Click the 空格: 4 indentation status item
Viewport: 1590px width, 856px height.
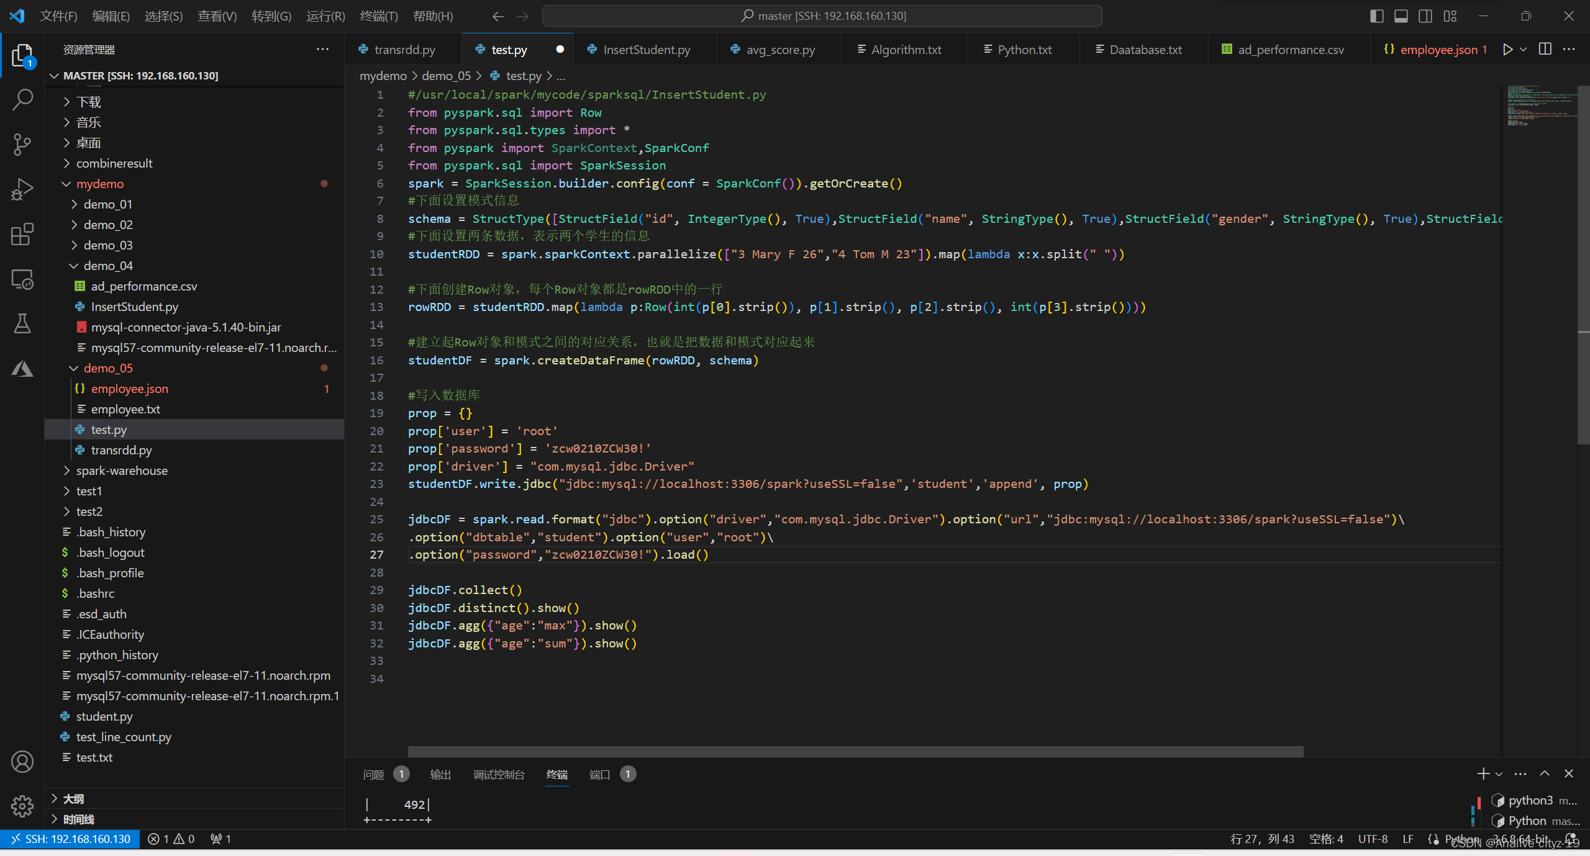coord(1326,839)
